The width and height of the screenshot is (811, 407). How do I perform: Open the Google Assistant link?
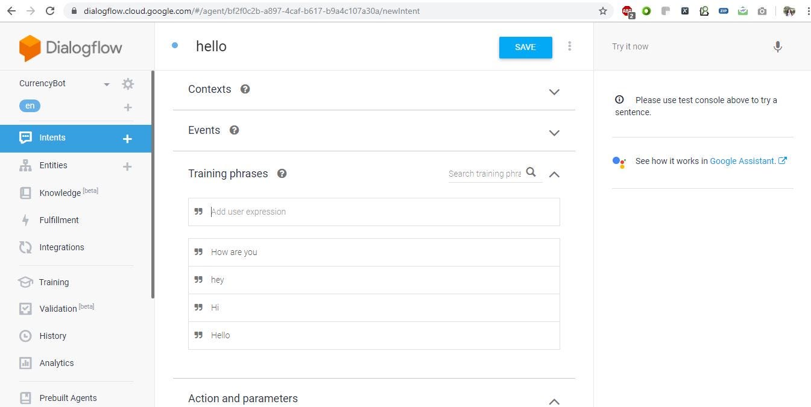pyautogui.click(x=742, y=161)
